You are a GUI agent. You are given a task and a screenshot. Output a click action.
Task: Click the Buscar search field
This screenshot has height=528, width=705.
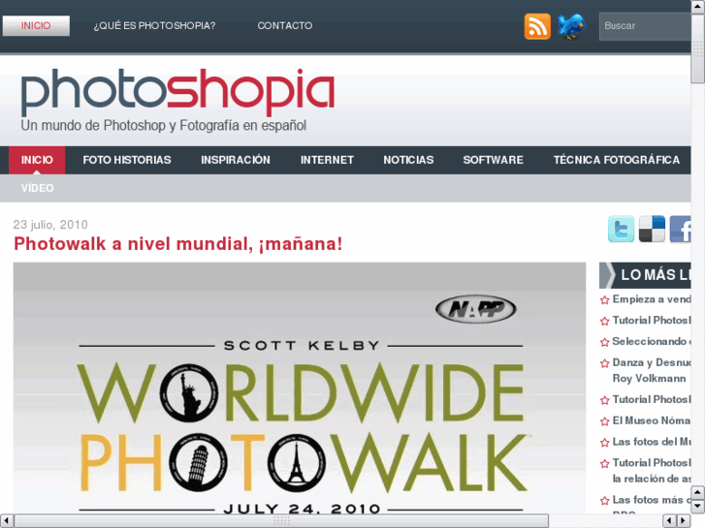coord(645,26)
